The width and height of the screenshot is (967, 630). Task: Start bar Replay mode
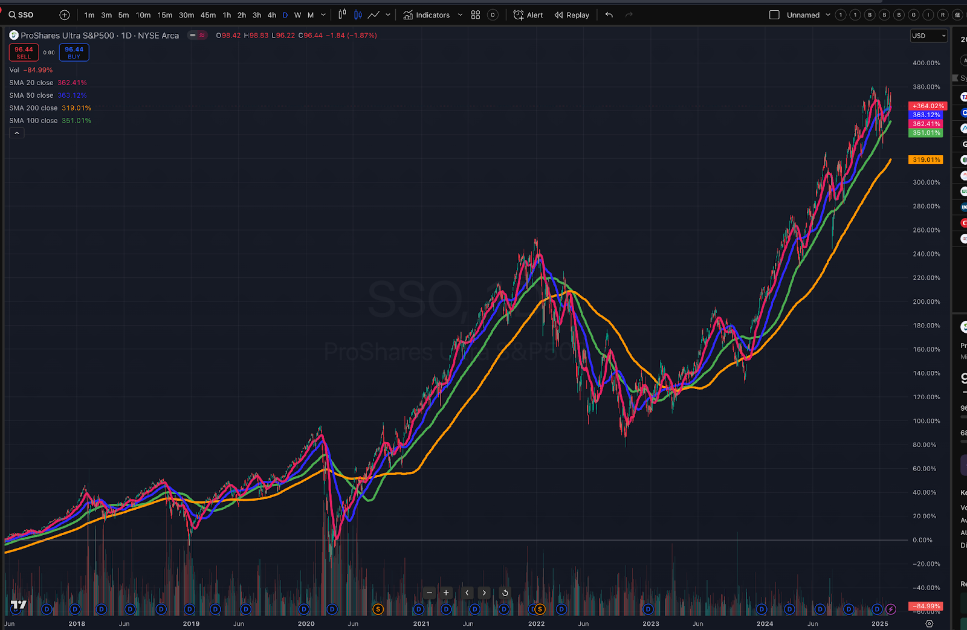572,15
